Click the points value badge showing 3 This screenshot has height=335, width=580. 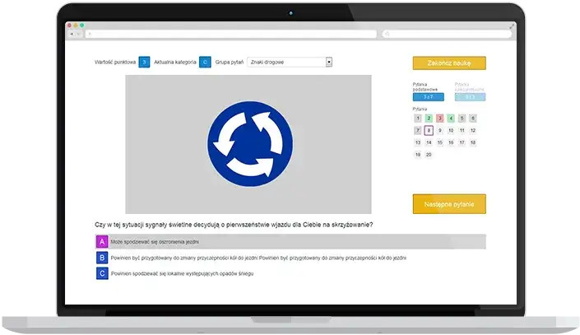[x=145, y=62]
